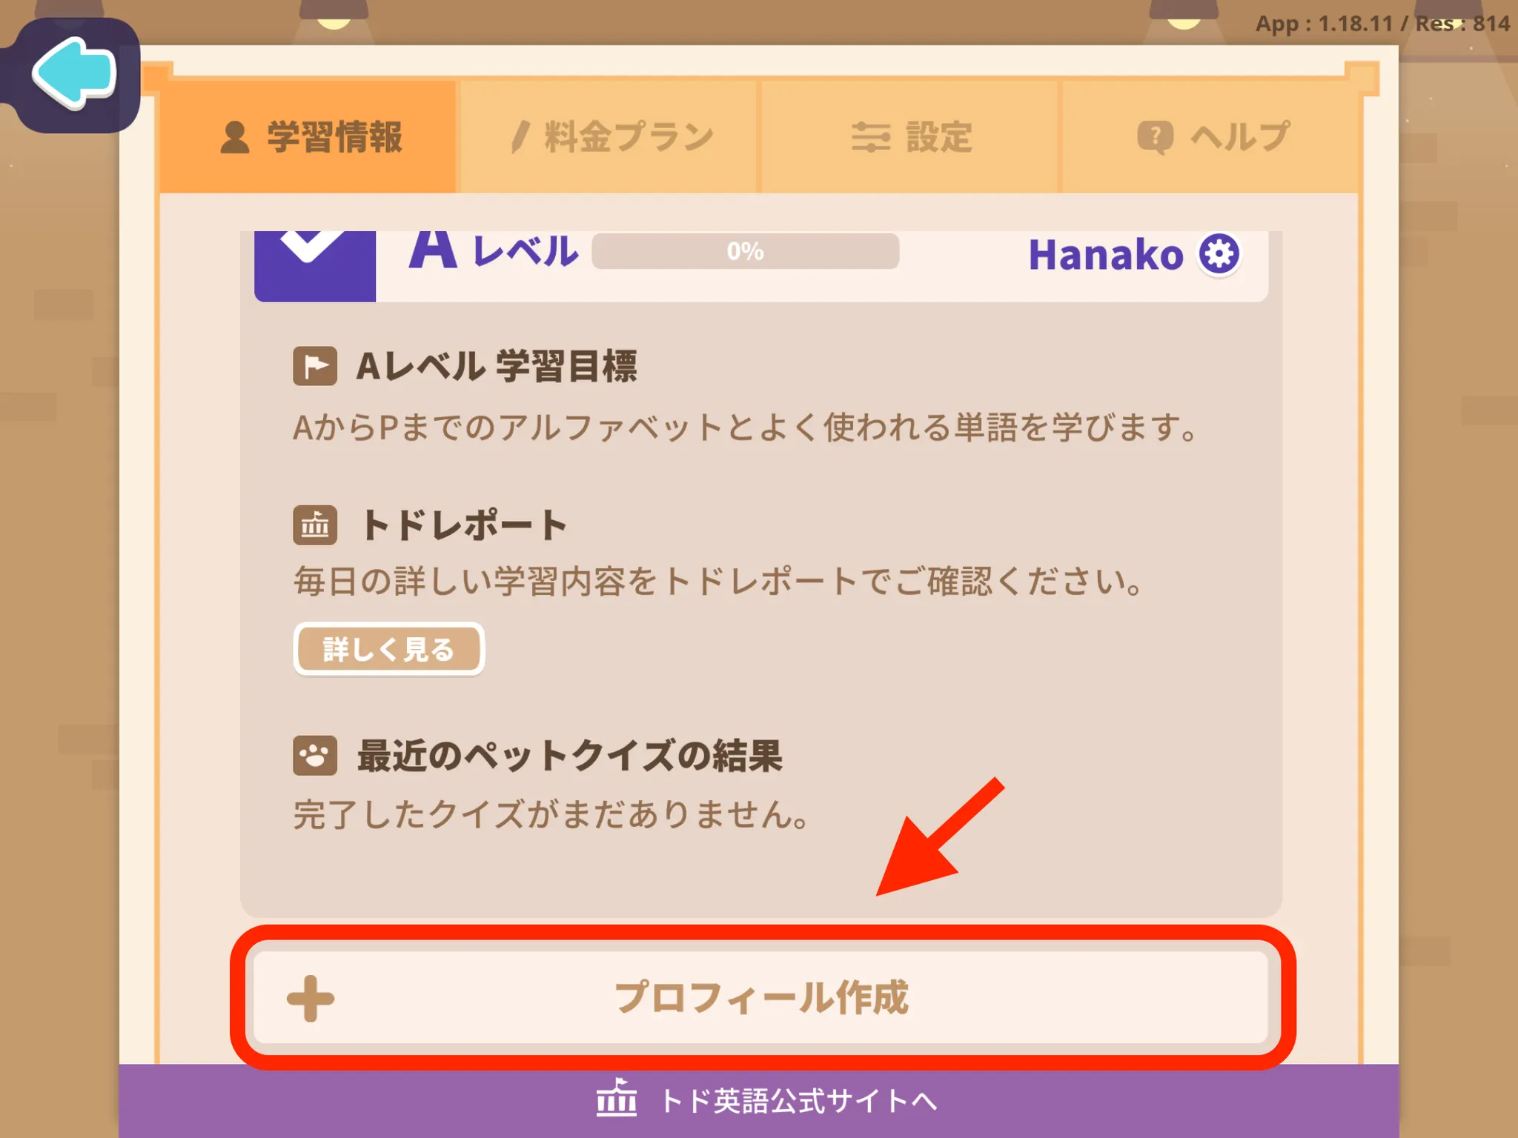Image resolution: width=1518 pixels, height=1138 pixels.
Task: Open the トド英語公式サイトへ link
Action: click(x=767, y=1100)
